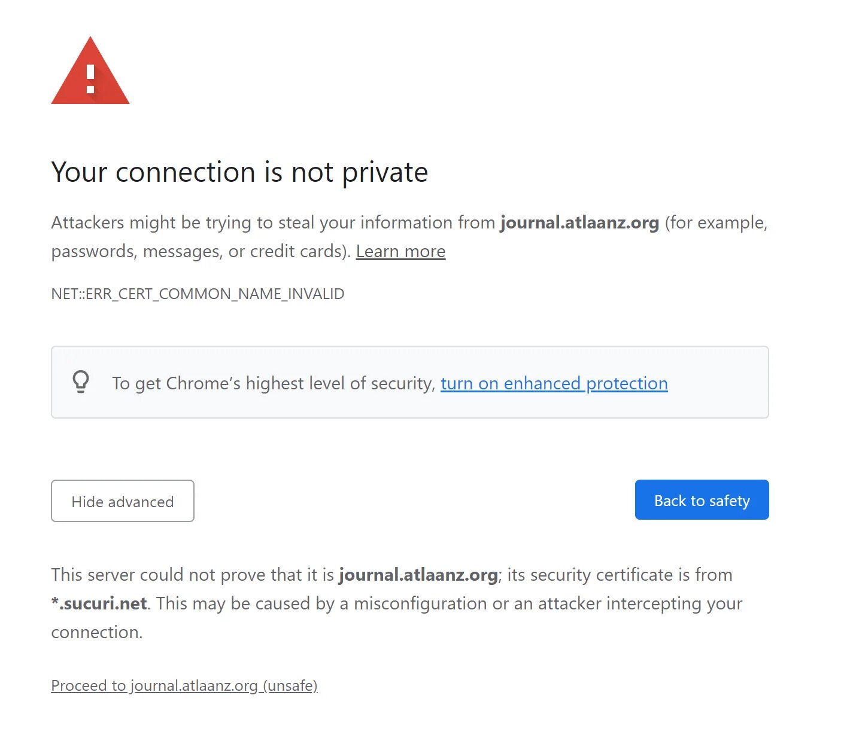844x741 pixels.
Task: Open the Learn more link
Action: coord(400,251)
